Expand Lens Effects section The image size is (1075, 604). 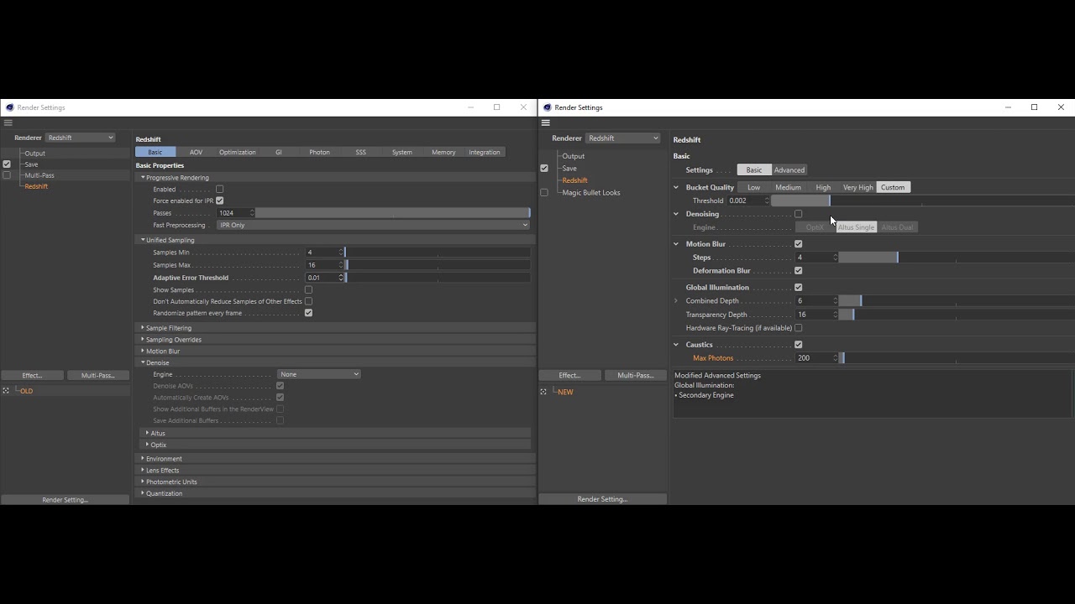(143, 471)
